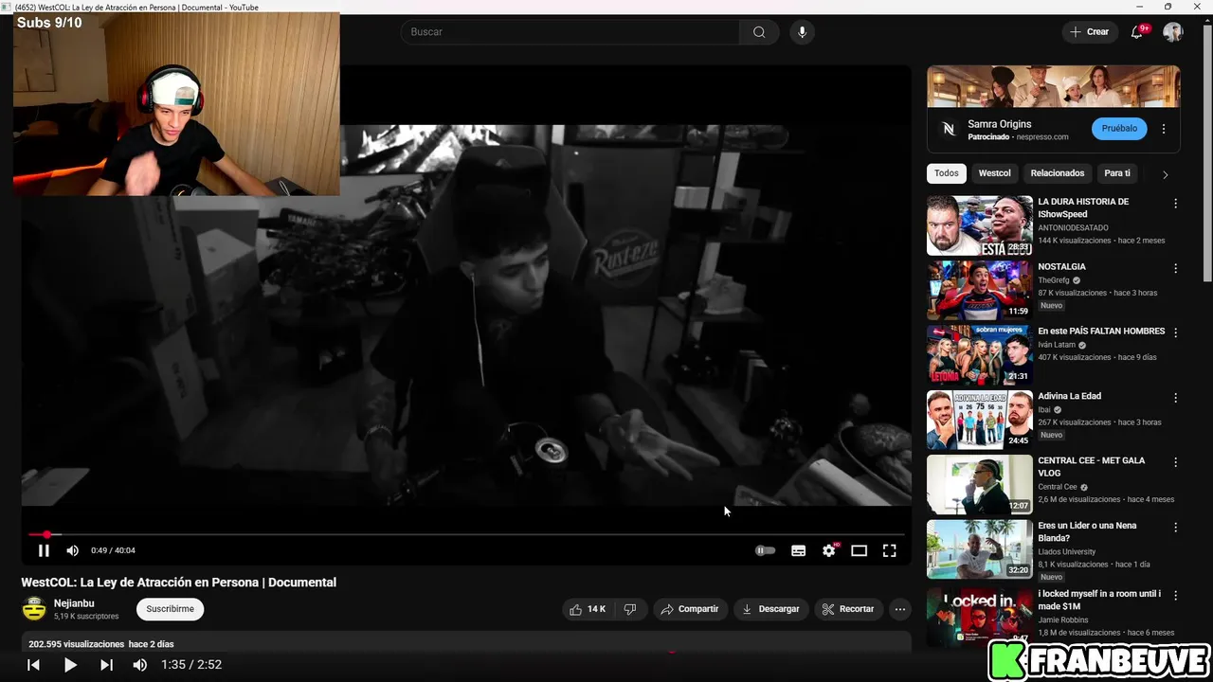This screenshot has height=682, width=1213.
Task: Click the Pruébalo ad button
Action: click(x=1119, y=129)
